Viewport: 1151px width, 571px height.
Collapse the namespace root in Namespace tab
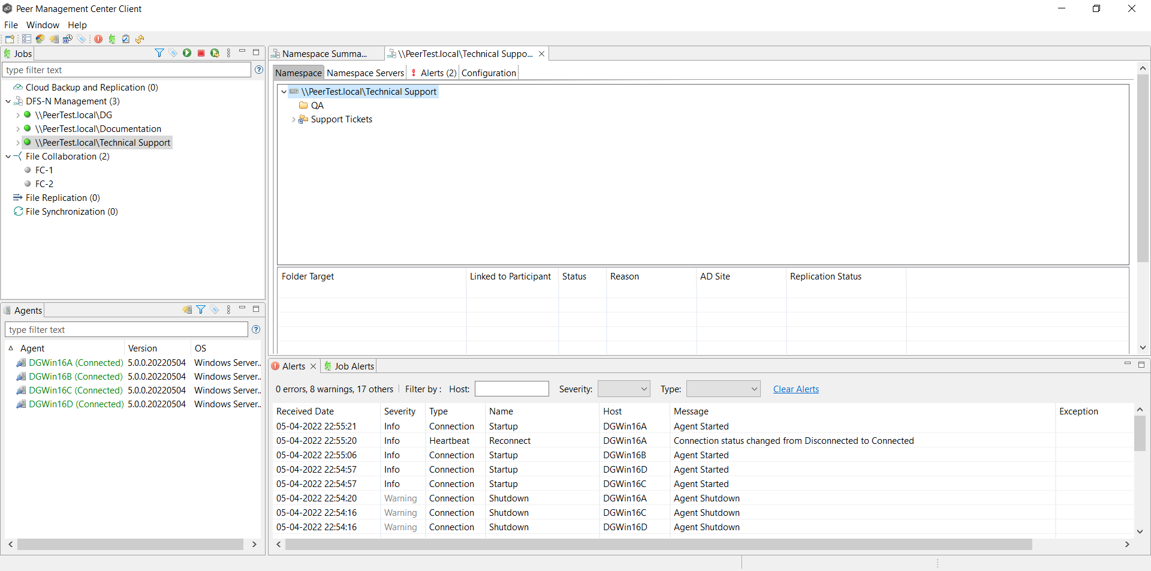pos(284,92)
